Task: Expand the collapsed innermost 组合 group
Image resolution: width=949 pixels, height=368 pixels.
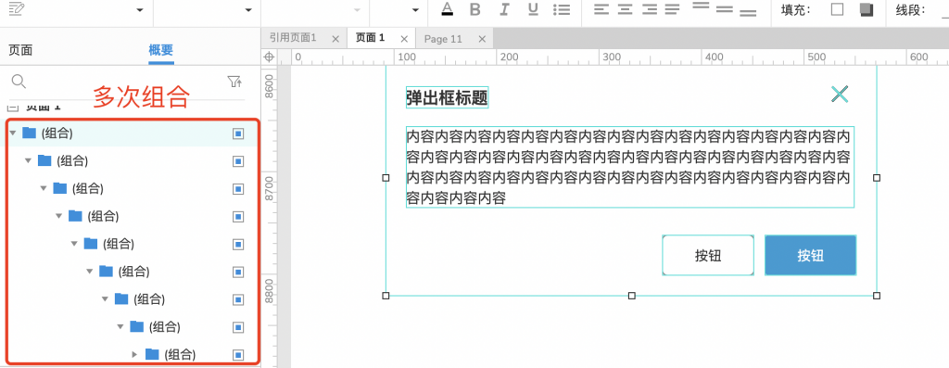Action: 135,354
